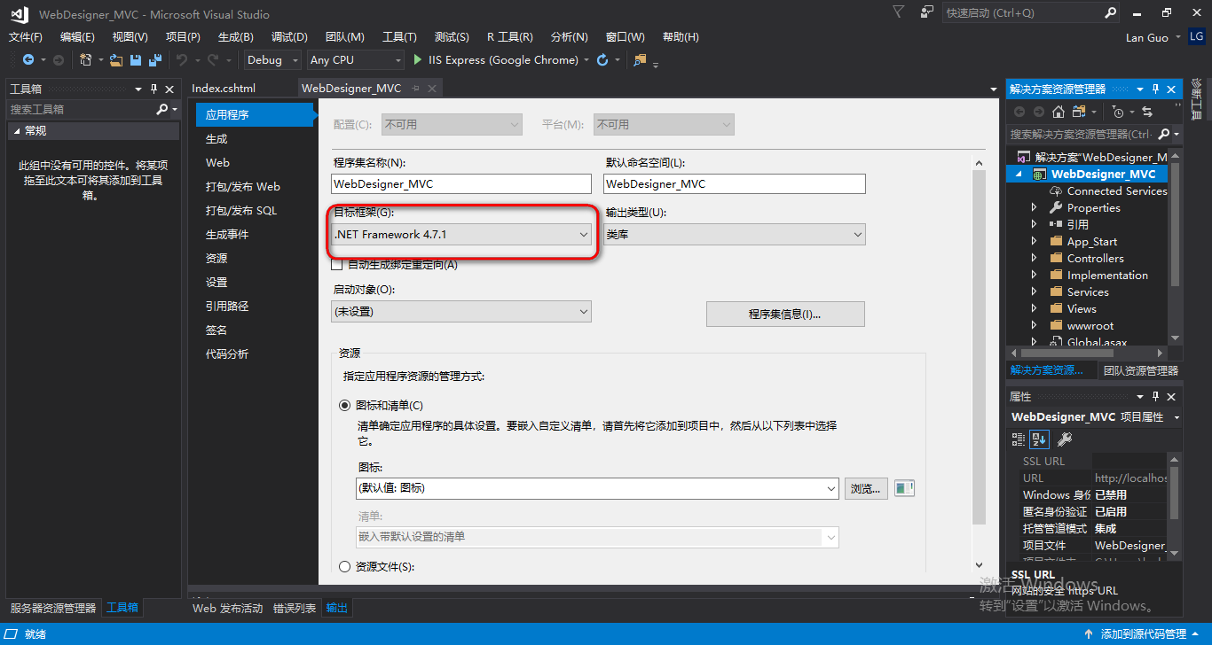The image size is (1212, 645).
Task: Click the 程序集信息 button
Action: coord(785,314)
